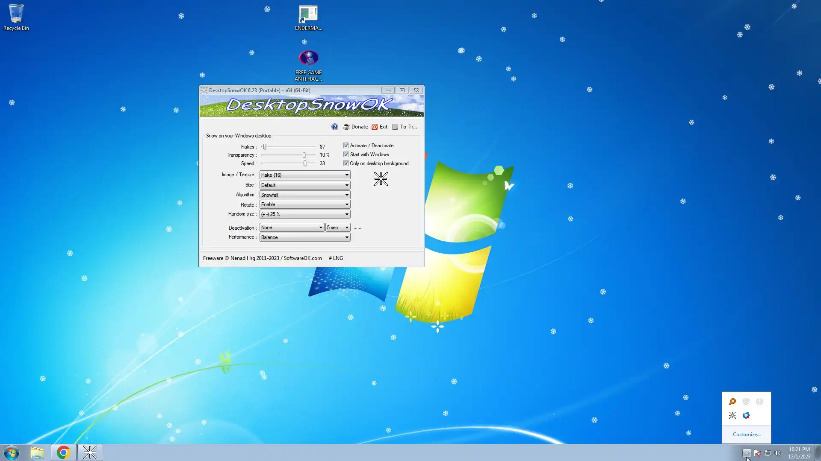821x461 pixels.
Task: Click the Transparency slider track
Action: click(282, 155)
